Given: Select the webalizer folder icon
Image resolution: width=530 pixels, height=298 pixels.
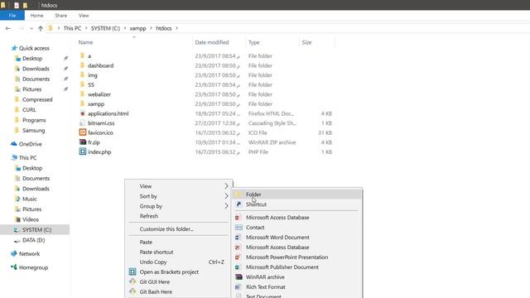Looking at the screenshot, I should click(82, 94).
